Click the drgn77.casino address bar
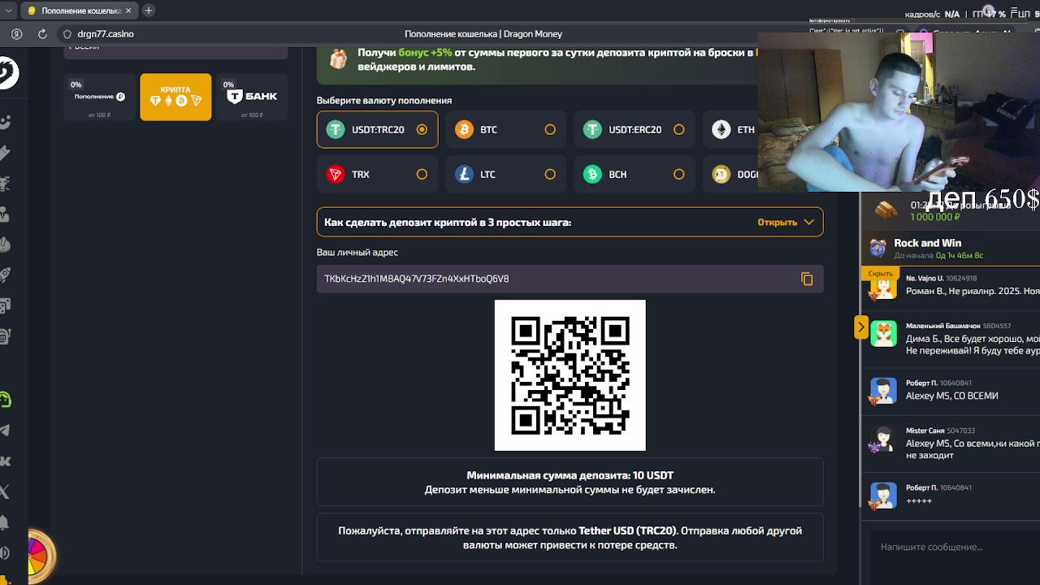 [x=106, y=34]
